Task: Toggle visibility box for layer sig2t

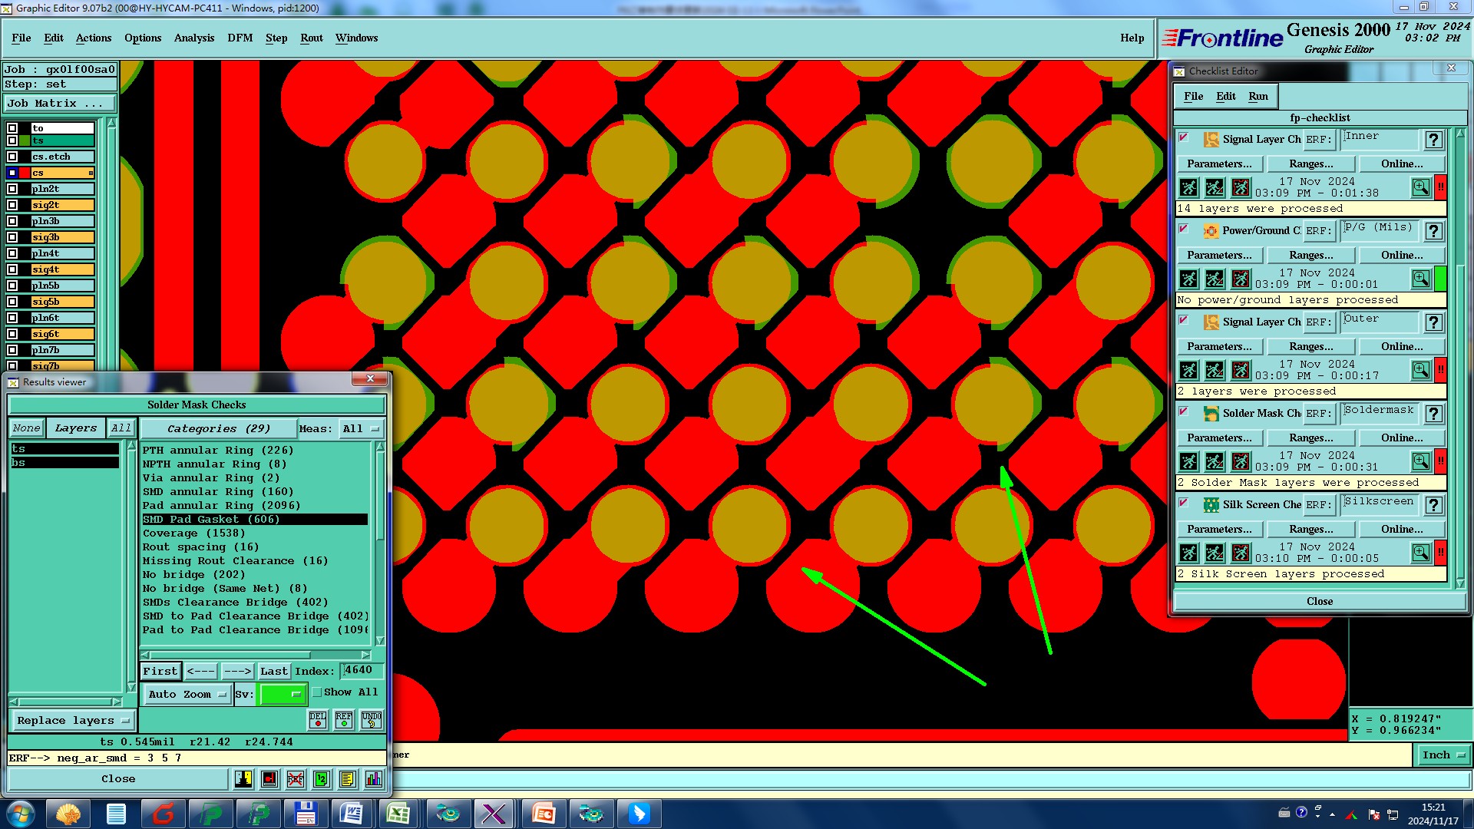Action: [x=12, y=205]
